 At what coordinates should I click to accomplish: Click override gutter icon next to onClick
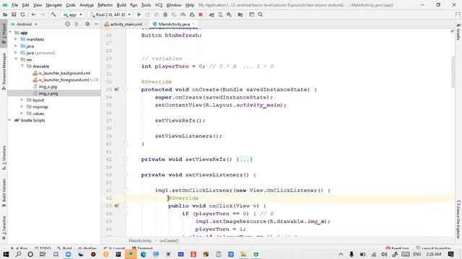point(117,206)
